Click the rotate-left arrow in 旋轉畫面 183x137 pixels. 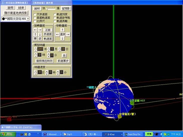(x=35, y=30)
